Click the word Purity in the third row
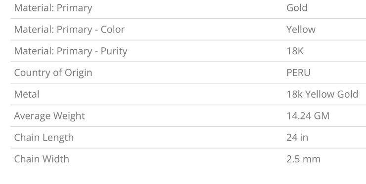The height and width of the screenshot is (184, 366). (x=114, y=51)
